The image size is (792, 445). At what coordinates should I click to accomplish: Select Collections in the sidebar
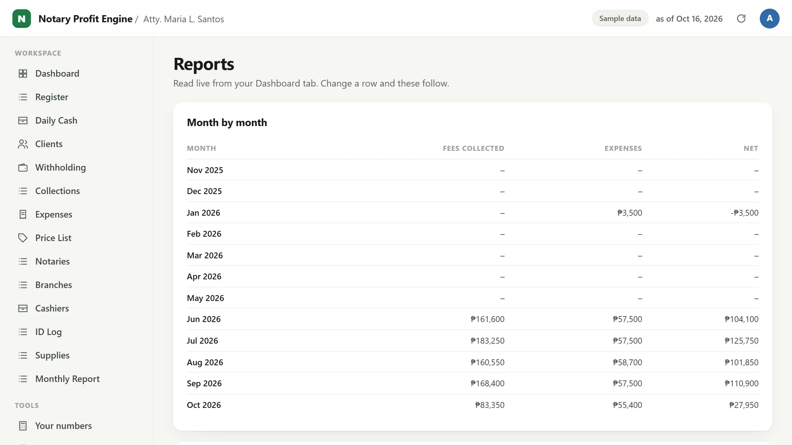click(57, 191)
